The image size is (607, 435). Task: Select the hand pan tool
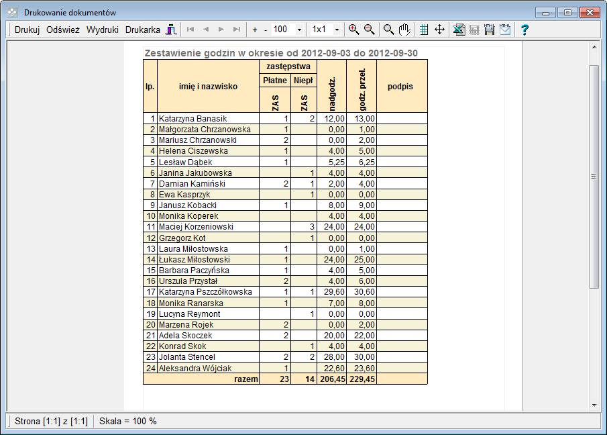(404, 30)
